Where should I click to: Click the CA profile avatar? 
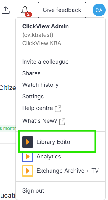pyautogui.click(x=99, y=10)
